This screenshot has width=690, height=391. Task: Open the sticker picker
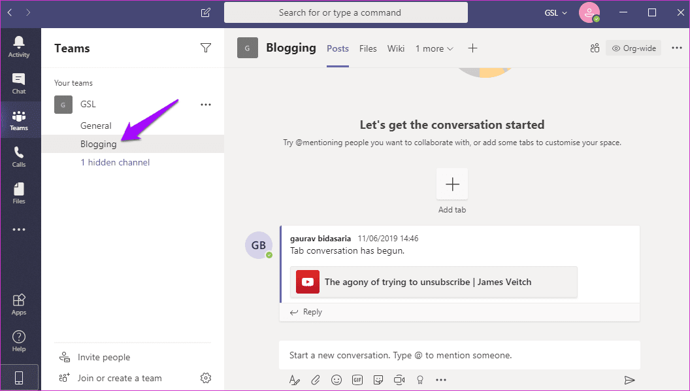378,379
